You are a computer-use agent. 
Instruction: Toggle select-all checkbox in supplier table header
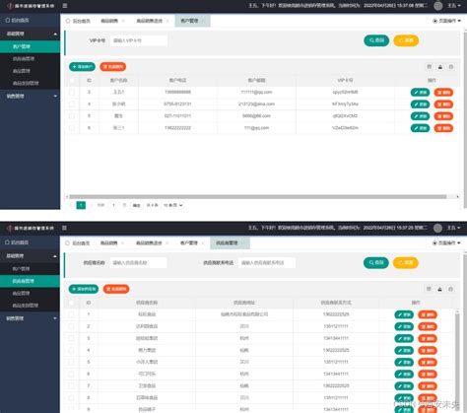(x=71, y=303)
